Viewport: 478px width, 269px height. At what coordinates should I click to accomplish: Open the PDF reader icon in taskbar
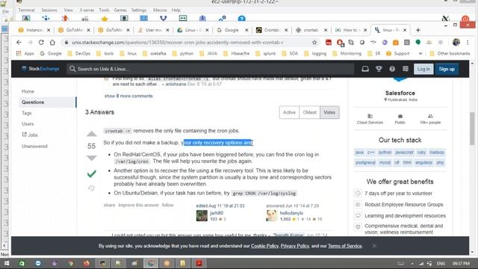click(x=199, y=263)
